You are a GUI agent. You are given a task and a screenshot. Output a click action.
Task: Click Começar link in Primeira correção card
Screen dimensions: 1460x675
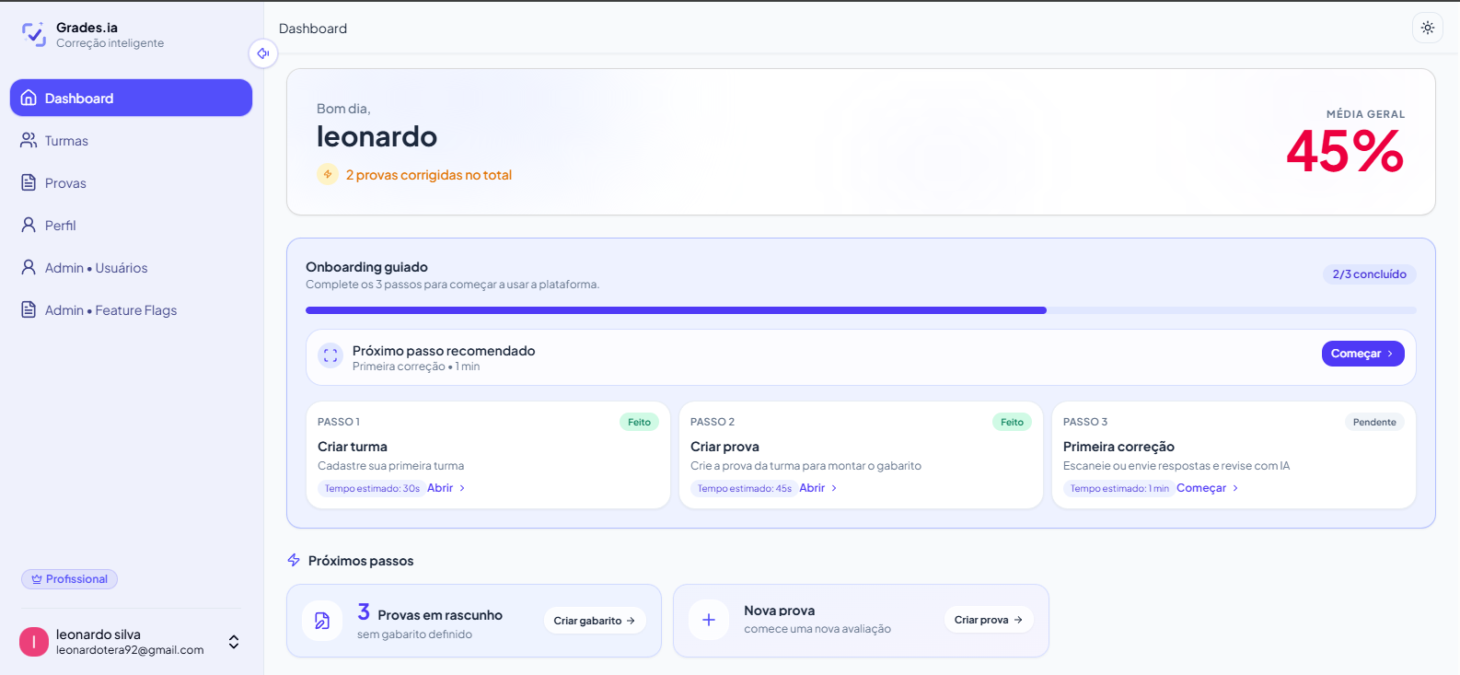(x=1207, y=488)
